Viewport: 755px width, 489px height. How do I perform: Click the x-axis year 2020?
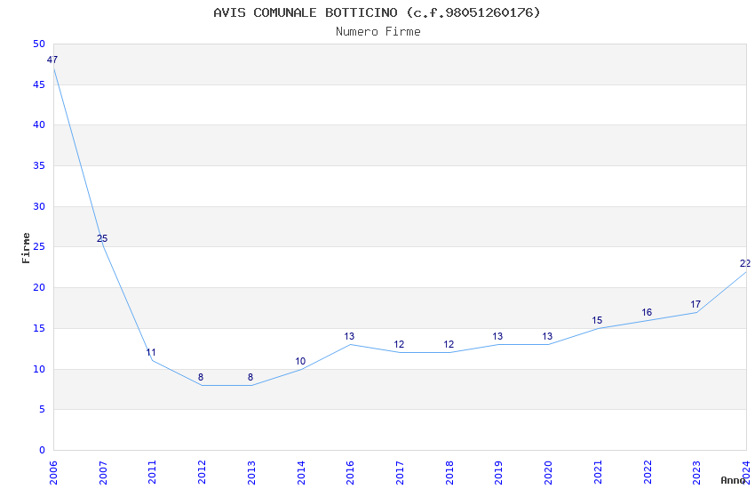pyautogui.click(x=548, y=472)
